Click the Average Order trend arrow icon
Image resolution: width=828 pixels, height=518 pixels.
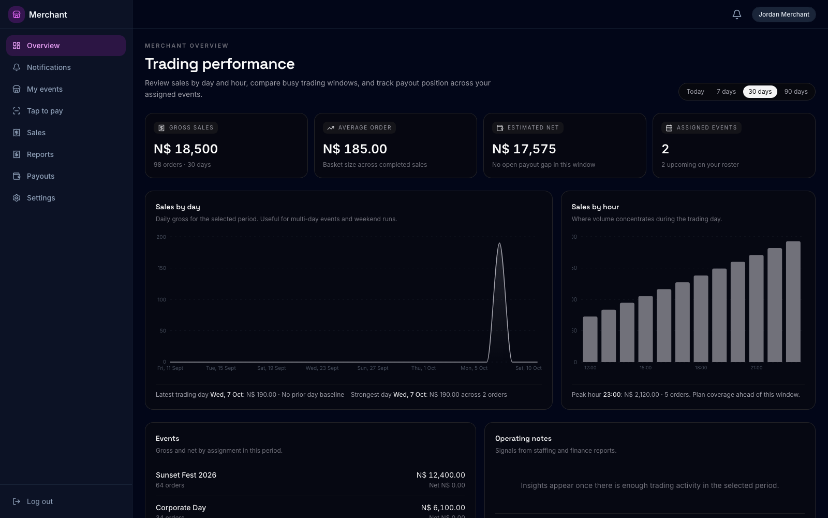[331, 128]
